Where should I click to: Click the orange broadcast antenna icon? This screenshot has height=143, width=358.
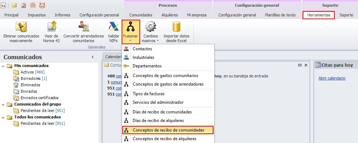(x=33, y=5)
